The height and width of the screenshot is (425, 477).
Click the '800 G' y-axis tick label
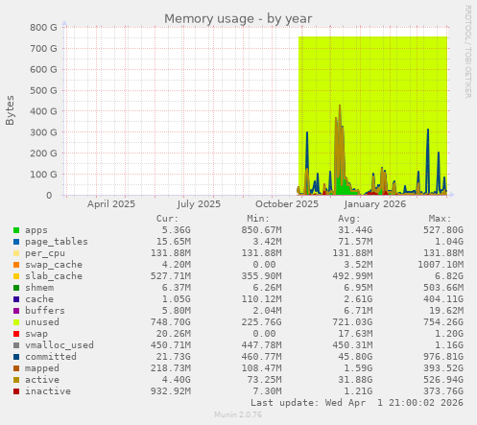click(x=43, y=28)
